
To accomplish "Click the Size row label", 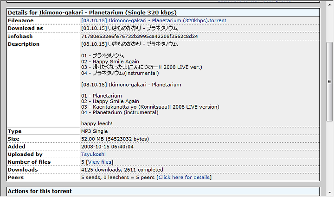I will tap(13, 139).
